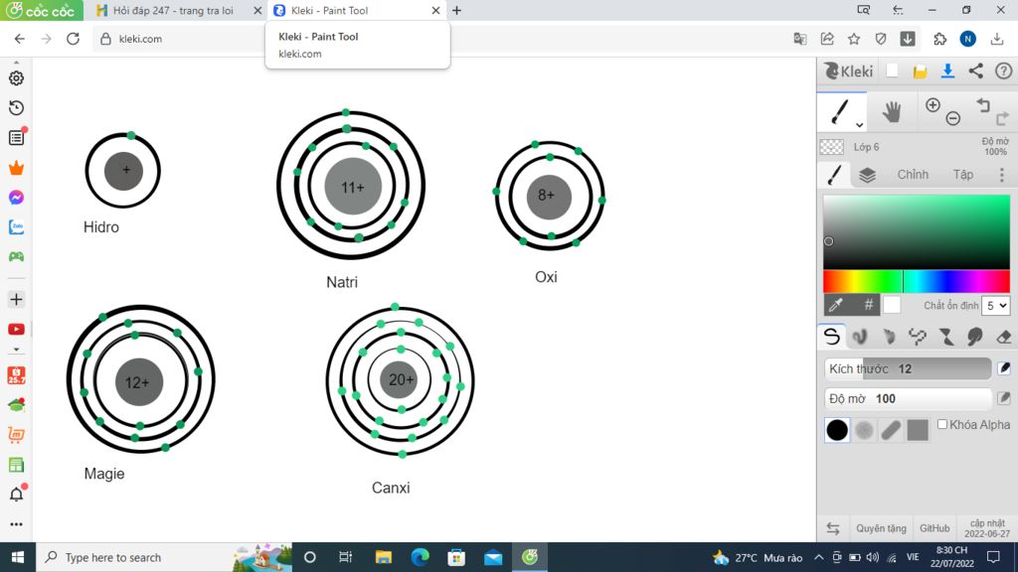
Task: Add a new sidebar app shortcut
Action: tap(16, 300)
